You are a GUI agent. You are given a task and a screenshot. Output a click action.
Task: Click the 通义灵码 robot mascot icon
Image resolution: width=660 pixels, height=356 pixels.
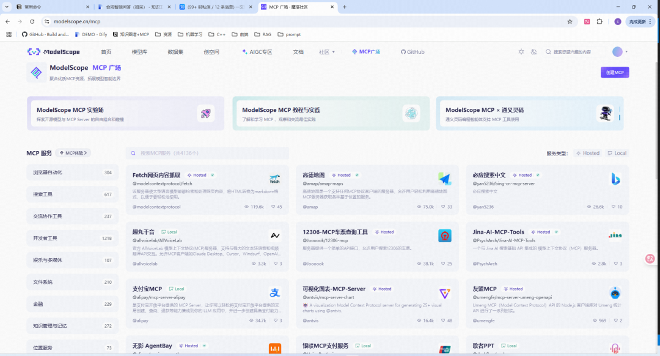coord(605,113)
